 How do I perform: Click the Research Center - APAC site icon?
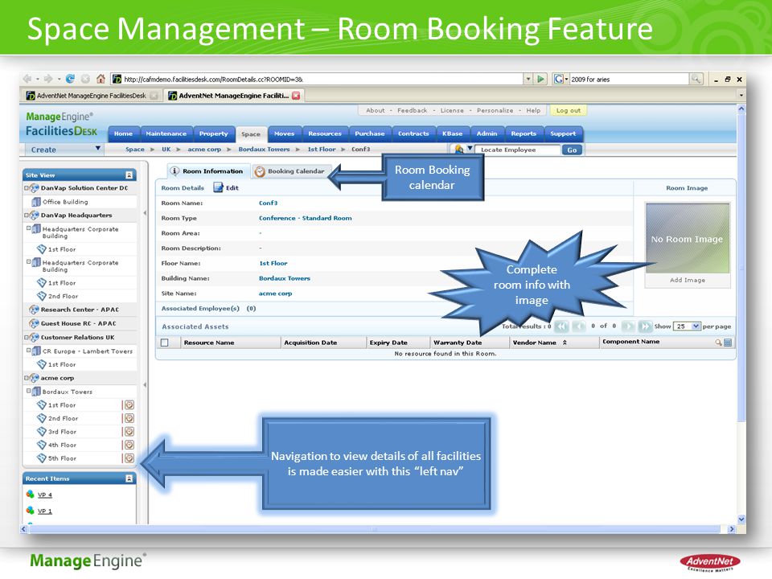(34, 309)
